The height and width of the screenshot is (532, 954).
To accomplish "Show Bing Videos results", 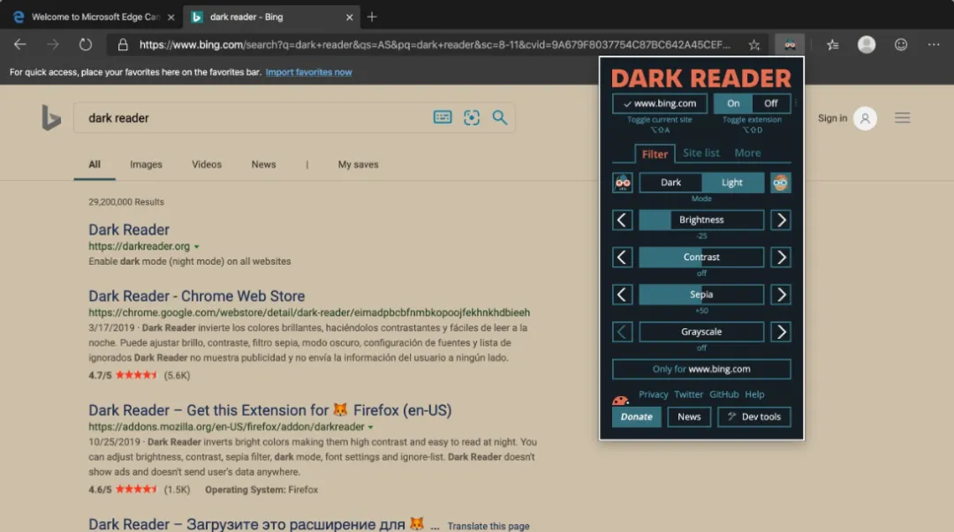I will [206, 164].
